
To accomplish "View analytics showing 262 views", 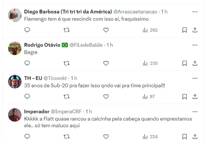I will tap(150, 30).
